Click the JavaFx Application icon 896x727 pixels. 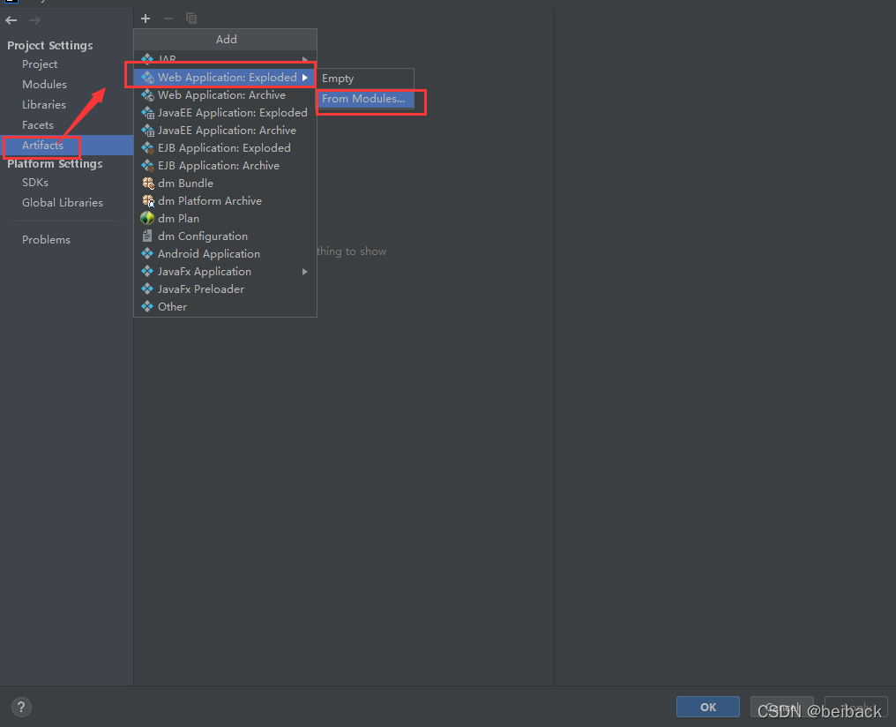pyautogui.click(x=147, y=271)
